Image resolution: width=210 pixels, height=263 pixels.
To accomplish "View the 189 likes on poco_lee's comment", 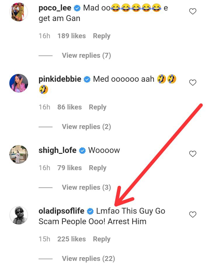I will (x=72, y=36).
